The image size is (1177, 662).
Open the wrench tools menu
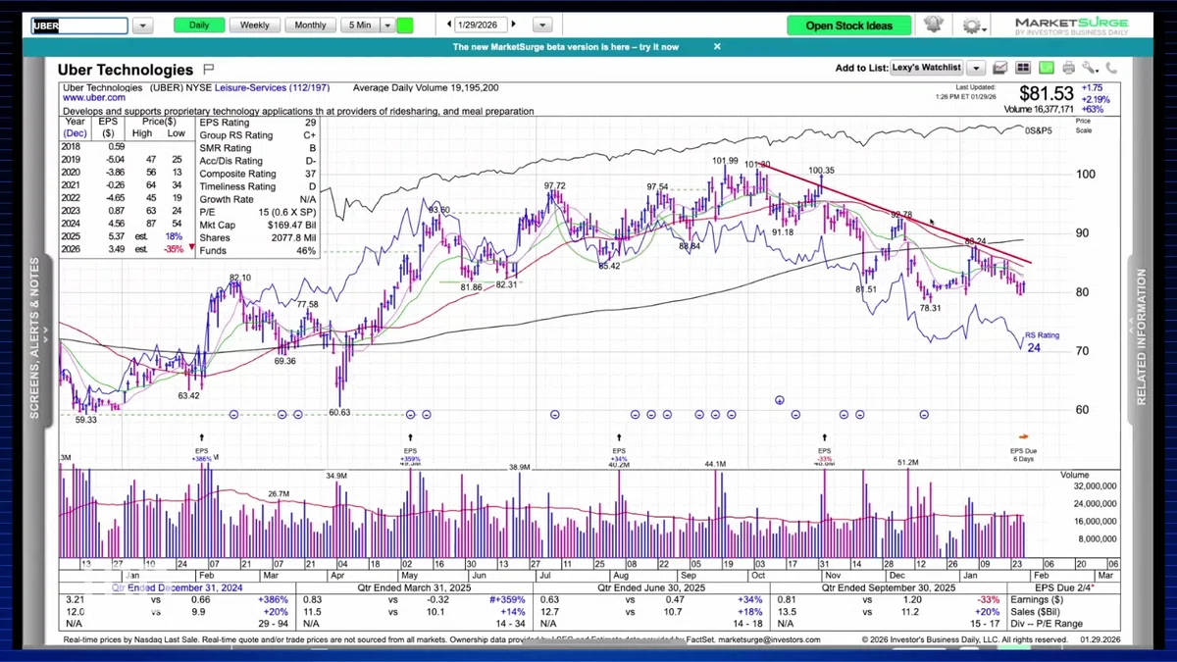click(1090, 68)
